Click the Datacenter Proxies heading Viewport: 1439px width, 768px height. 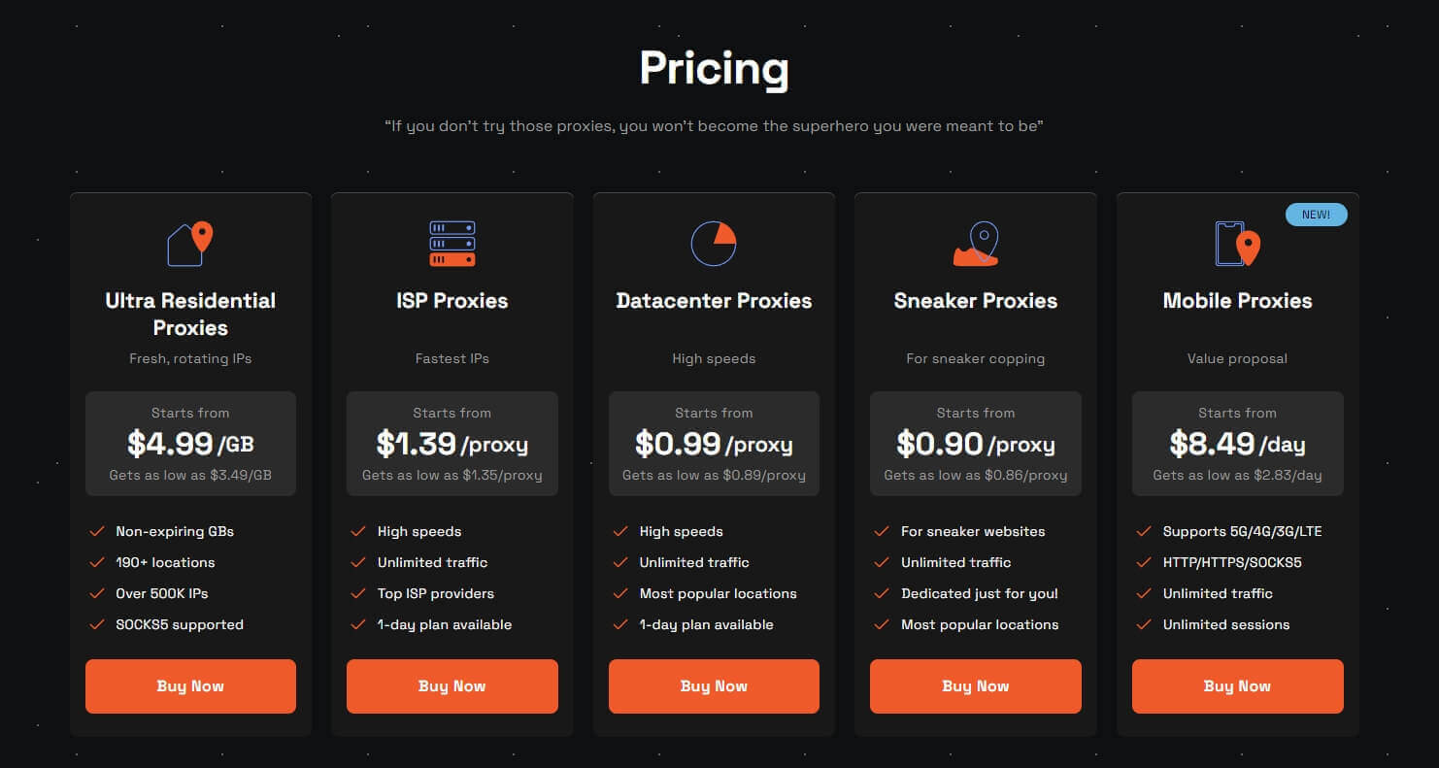tap(714, 301)
